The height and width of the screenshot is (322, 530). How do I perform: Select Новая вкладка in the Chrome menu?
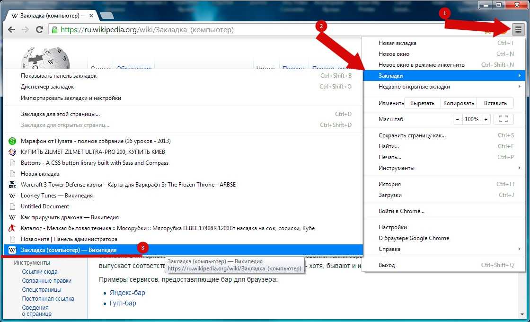[x=444, y=43]
